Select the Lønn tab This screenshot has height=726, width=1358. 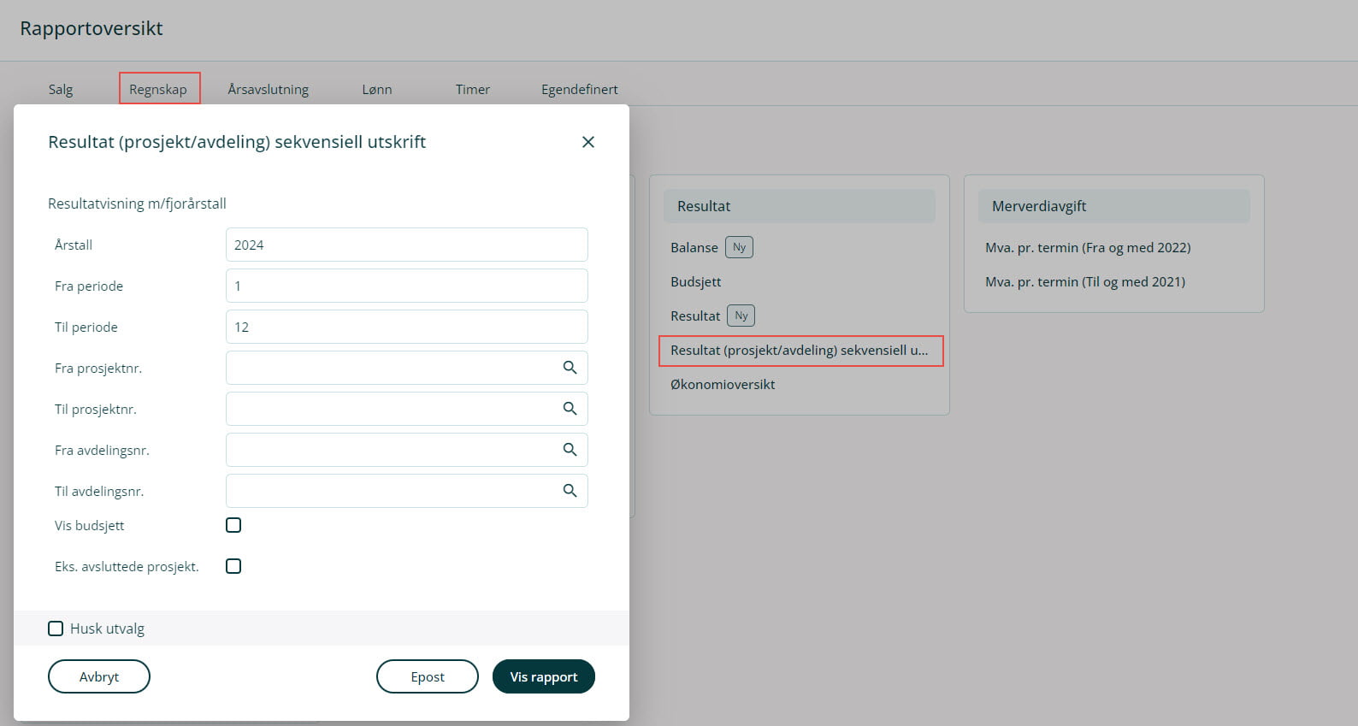(x=376, y=89)
